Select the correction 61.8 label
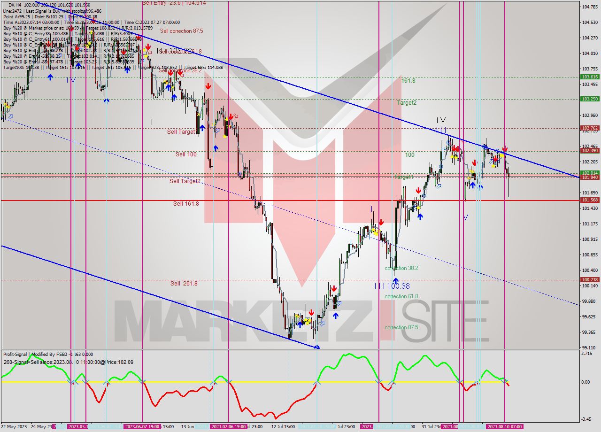 click(x=401, y=296)
